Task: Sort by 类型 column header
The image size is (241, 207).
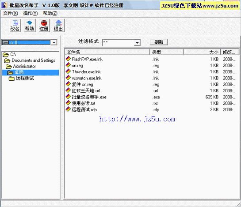Action: tap(166, 52)
